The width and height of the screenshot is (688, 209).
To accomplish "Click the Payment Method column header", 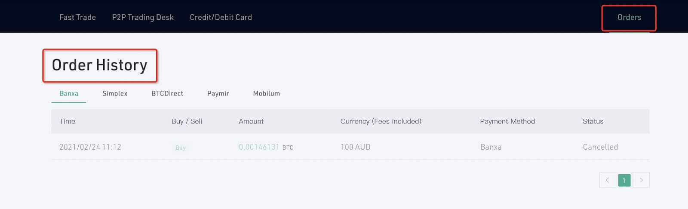I will [507, 121].
